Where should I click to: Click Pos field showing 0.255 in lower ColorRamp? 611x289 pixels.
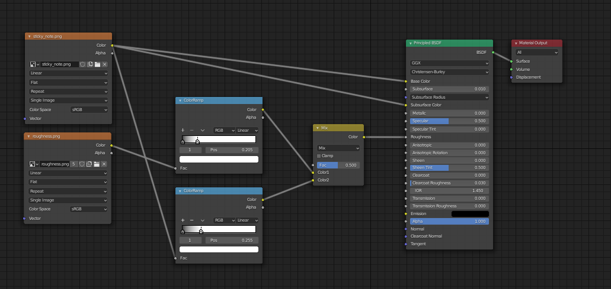coord(232,240)
